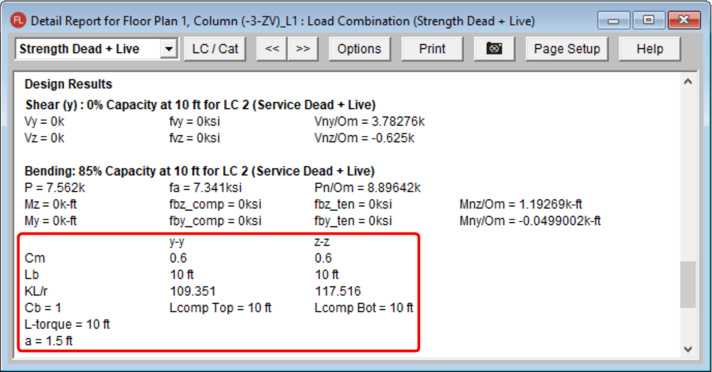This screenshot has height=372, width=712.
Task: Advance to next member with >> button
Action: [302, 49]
